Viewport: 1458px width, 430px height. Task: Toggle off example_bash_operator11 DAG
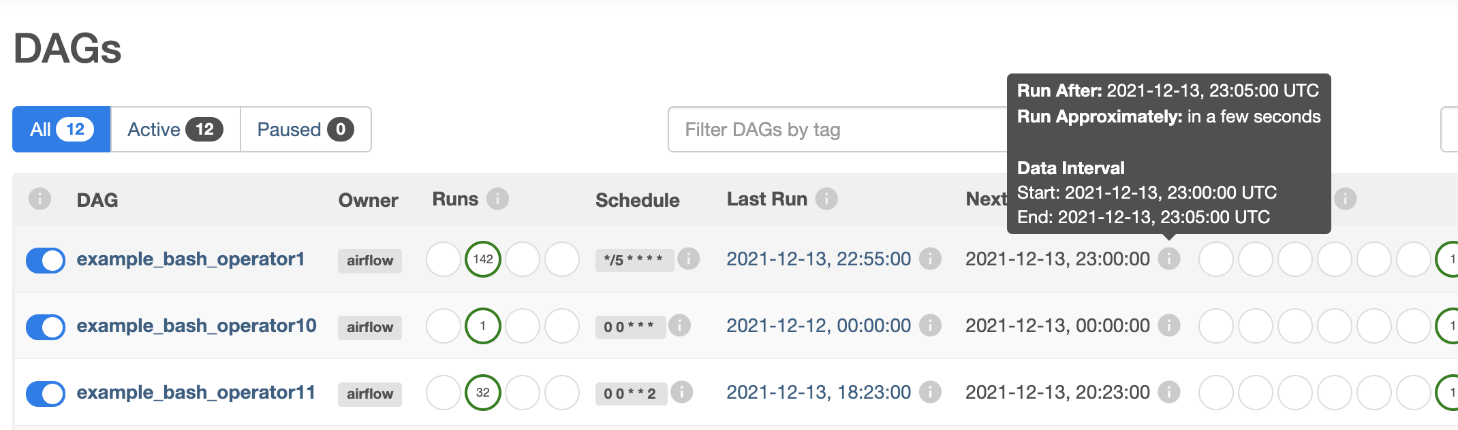click(x=46, y=393)
